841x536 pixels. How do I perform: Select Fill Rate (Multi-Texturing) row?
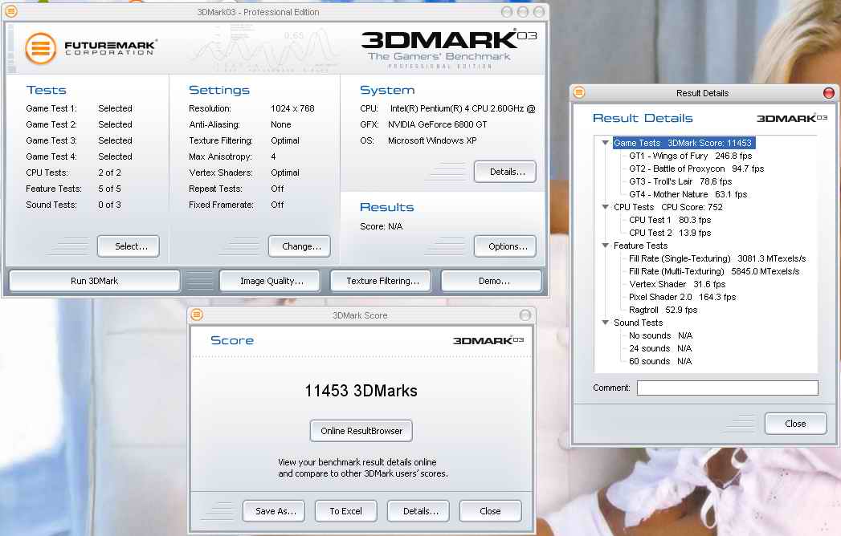coord(714,272)
